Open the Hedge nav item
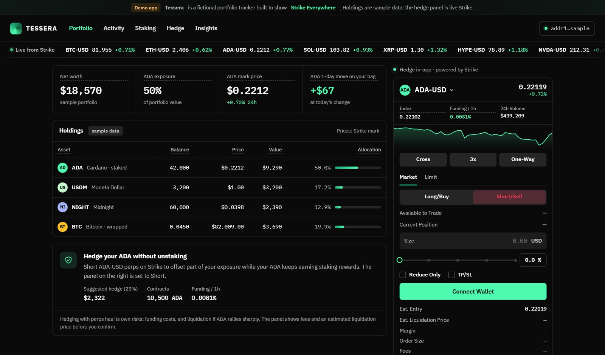The width and height of the screenshot is (605, 355). [x=175, y=28]
